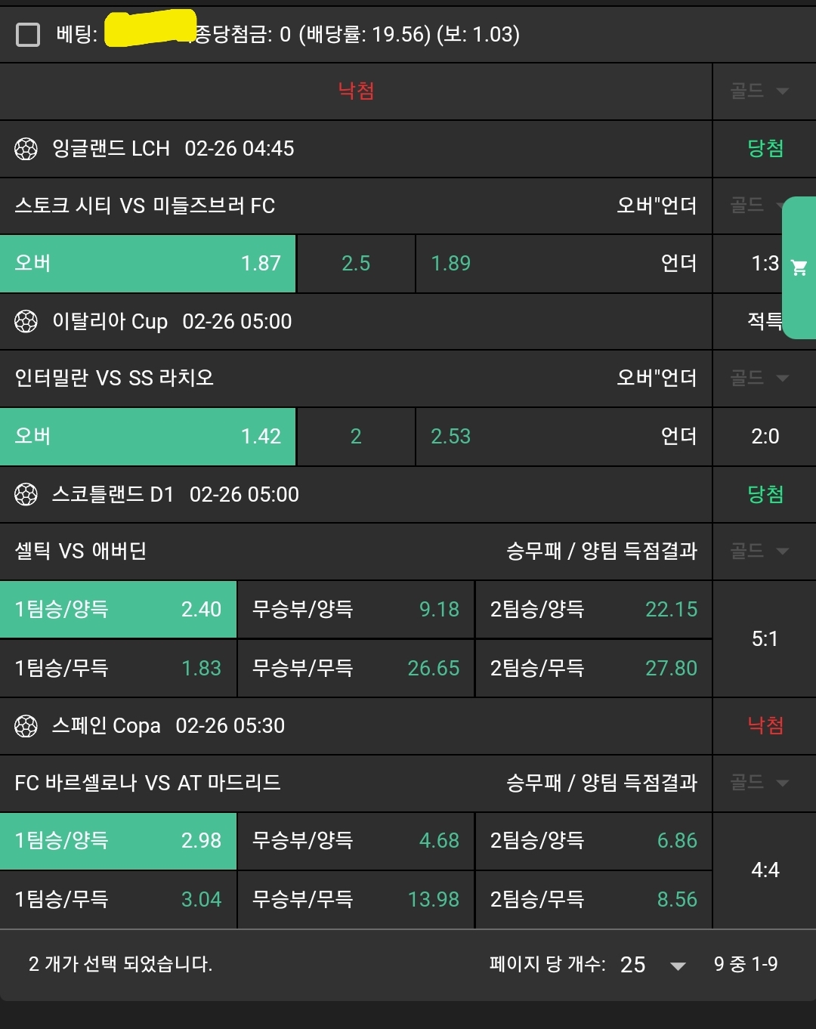The image size is (816, 1029).
Task: Choose 무승부/양득 9.18 for 셀틱 match
Action: (x=356, y=610)
